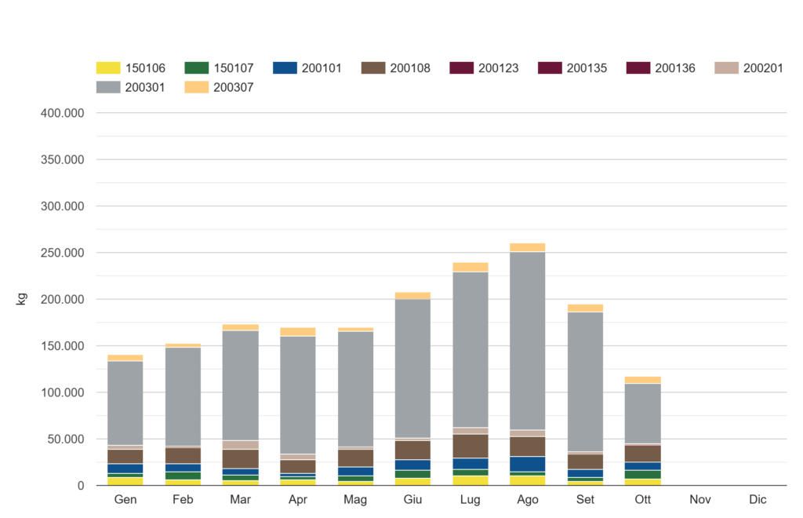Click the grey 200301 segment of Apr bar
803x518 pixels.
(297, 395)
